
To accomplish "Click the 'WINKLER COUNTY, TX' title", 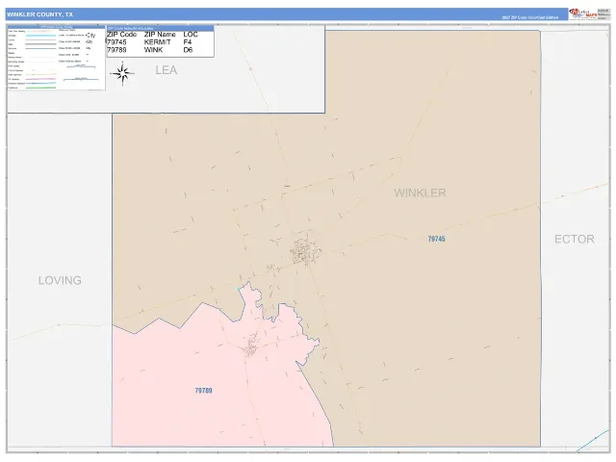I will [x=39, y=14].
